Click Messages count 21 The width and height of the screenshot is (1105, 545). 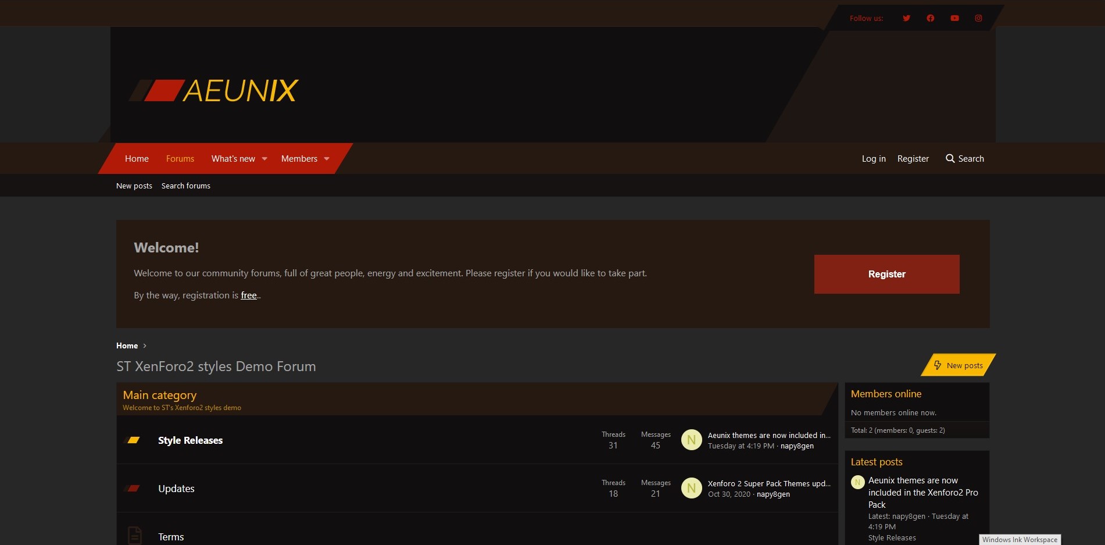point(656,494)
